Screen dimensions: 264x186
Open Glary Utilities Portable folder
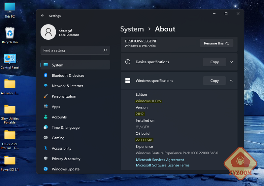[10, 115]
